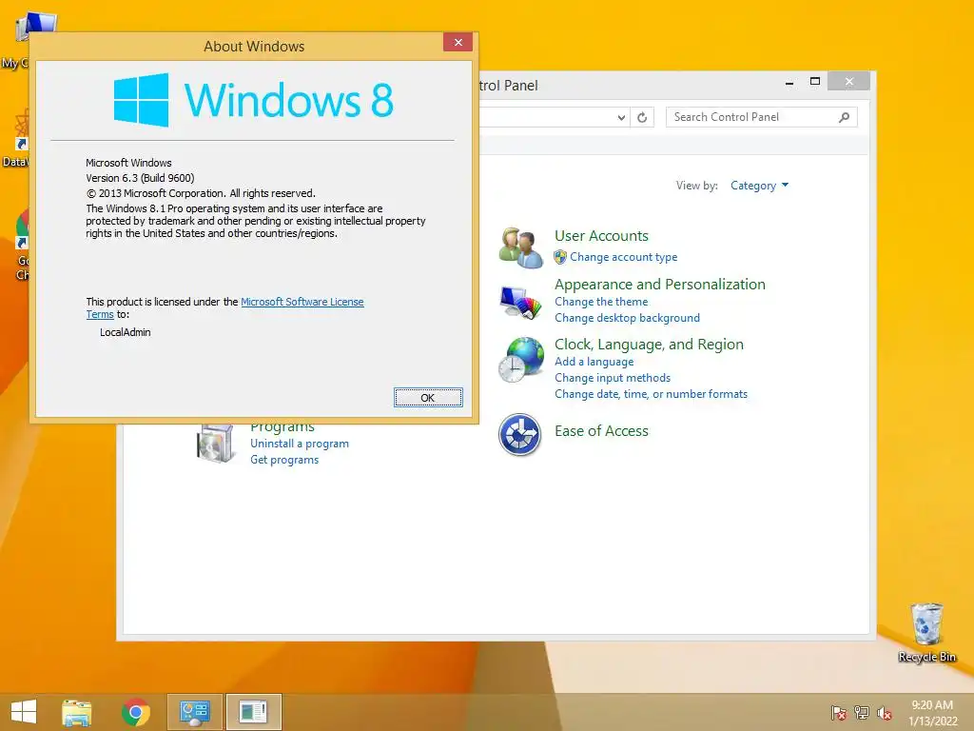Expand the address bar history dropdown arrow
The image size is (974, 731).
(621, 117)
